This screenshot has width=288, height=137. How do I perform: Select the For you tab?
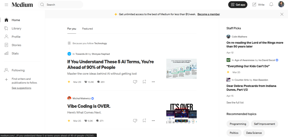72,29
